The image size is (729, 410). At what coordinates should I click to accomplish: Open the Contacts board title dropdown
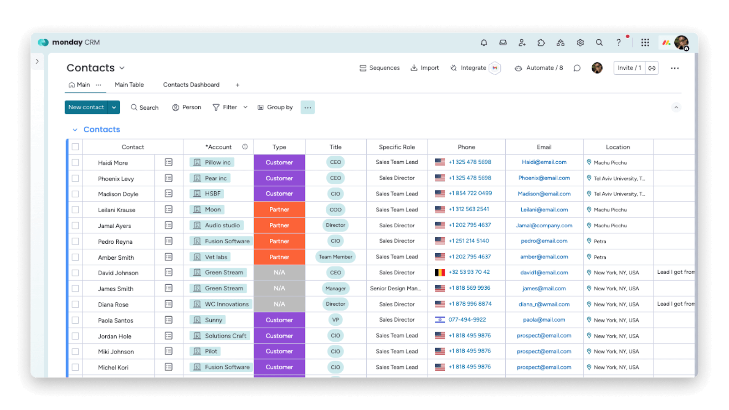pos(122,68)
